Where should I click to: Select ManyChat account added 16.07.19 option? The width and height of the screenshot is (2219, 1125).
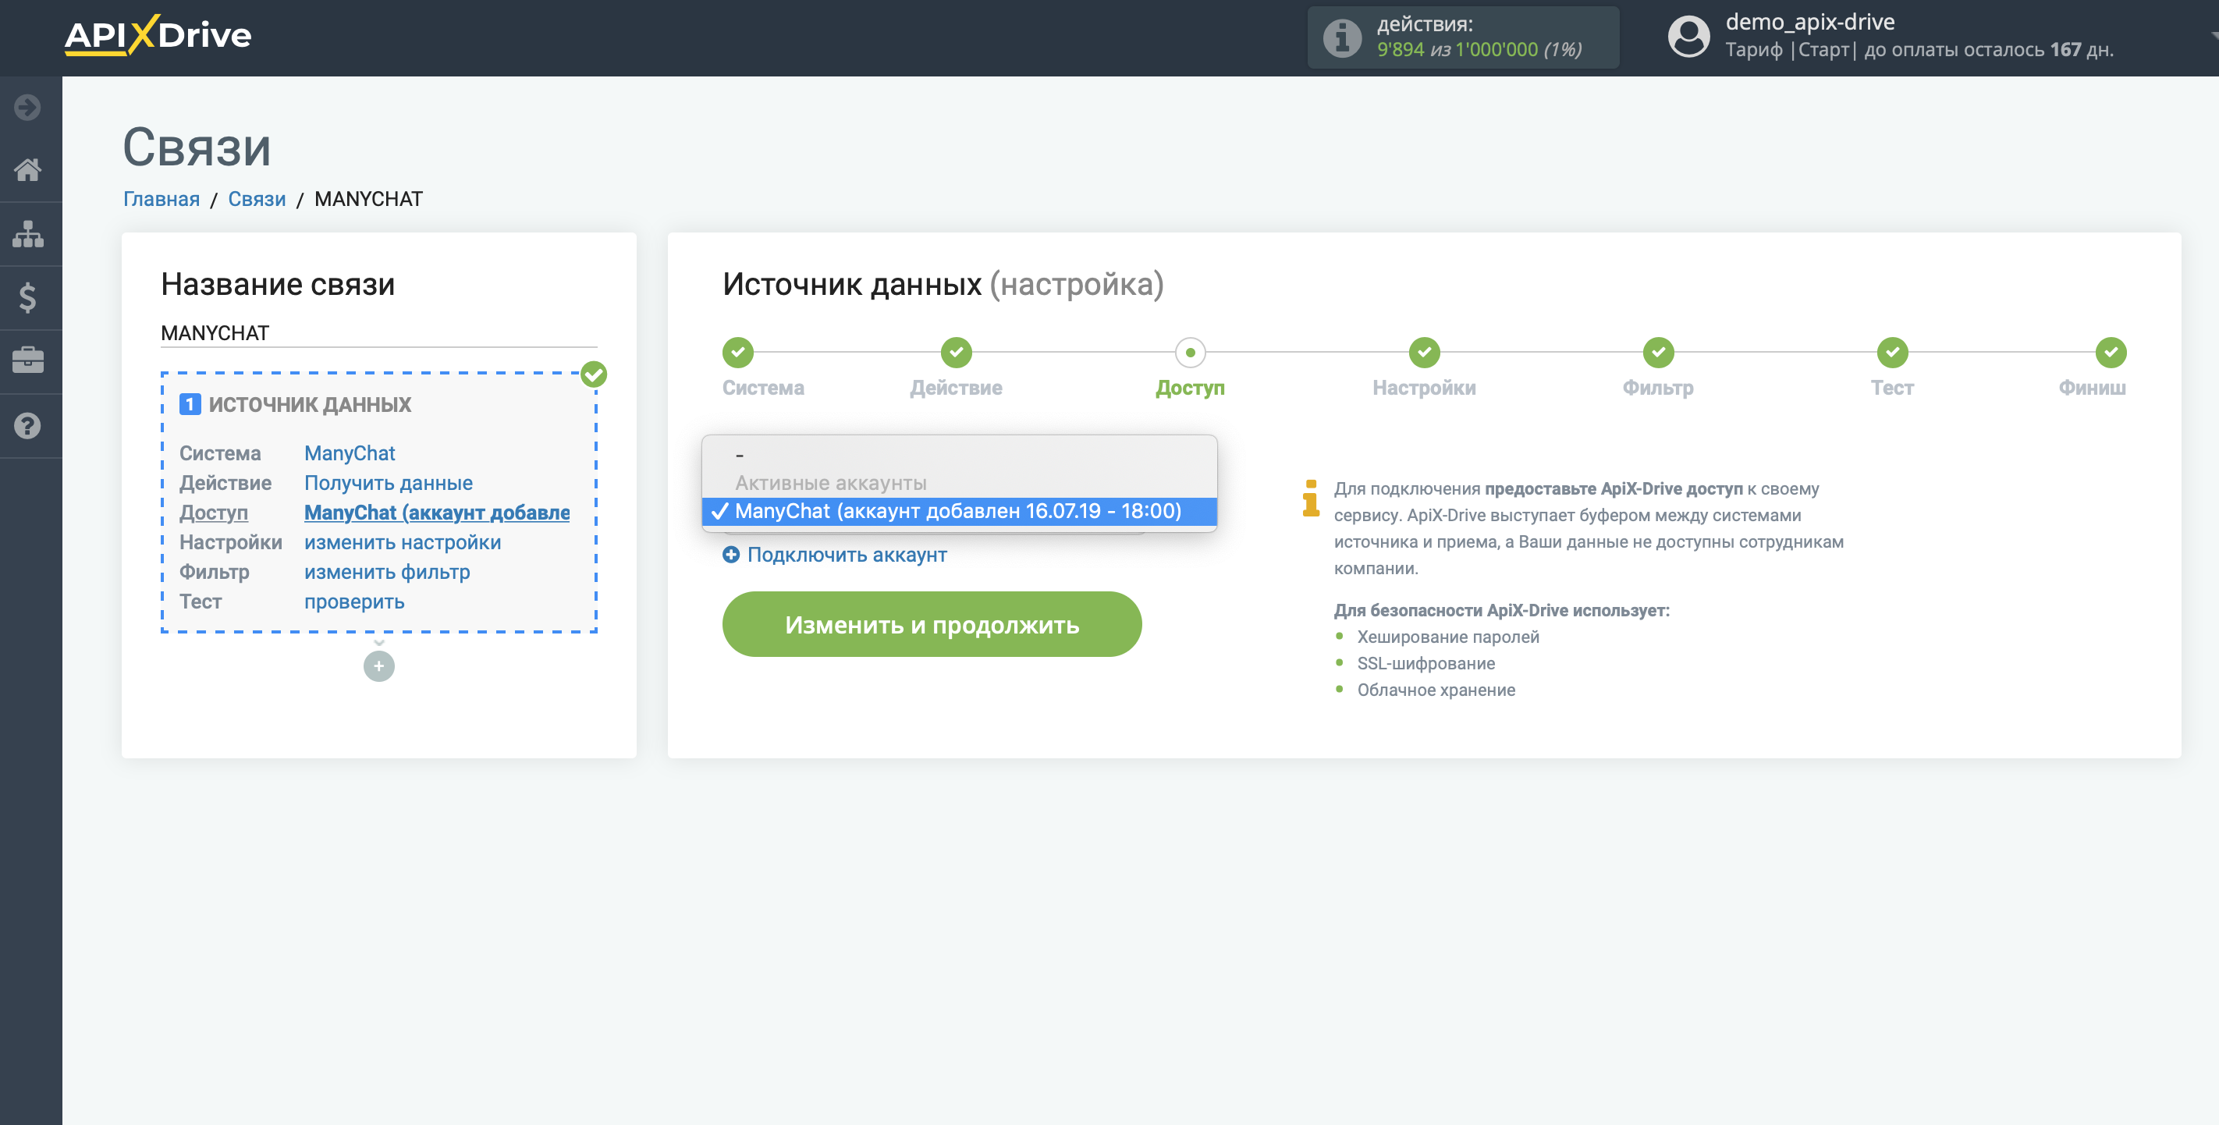[x=960, y=511]
